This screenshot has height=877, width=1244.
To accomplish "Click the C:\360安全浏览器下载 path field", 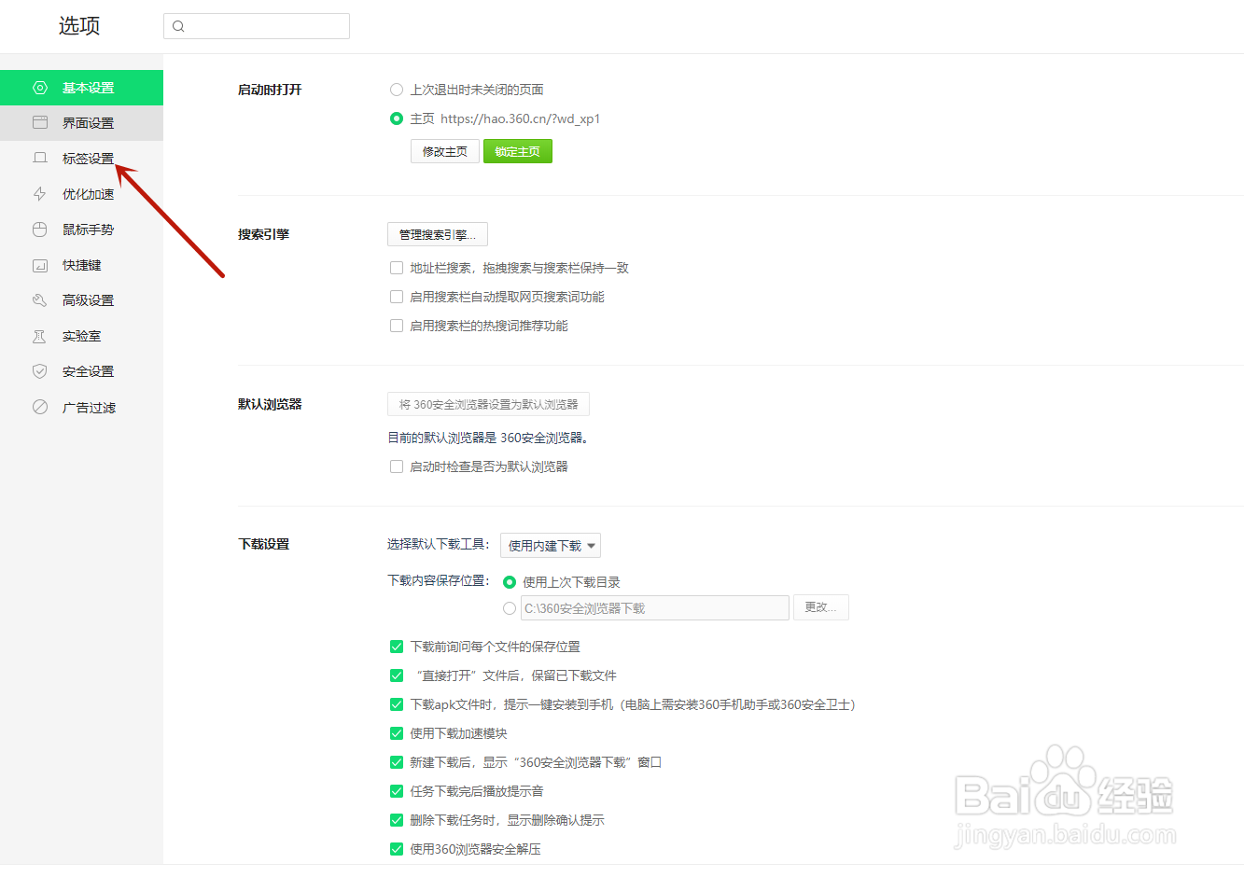I will pyautogui.click(x=655, y=608).
